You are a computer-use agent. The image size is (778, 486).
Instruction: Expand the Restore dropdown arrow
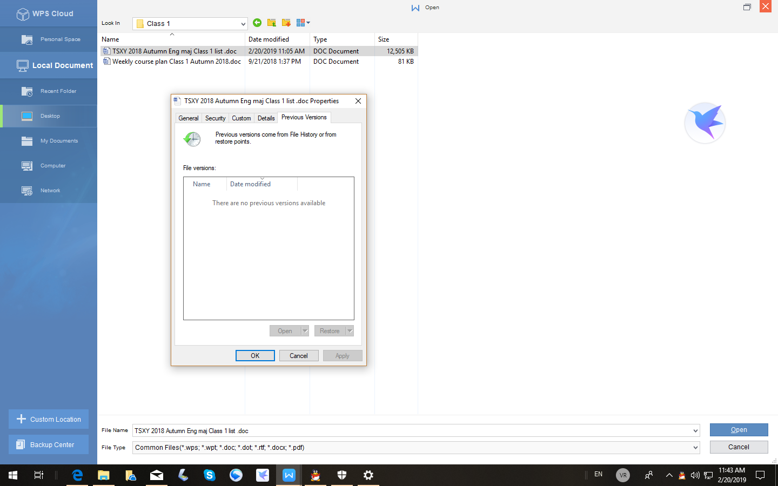350,331
